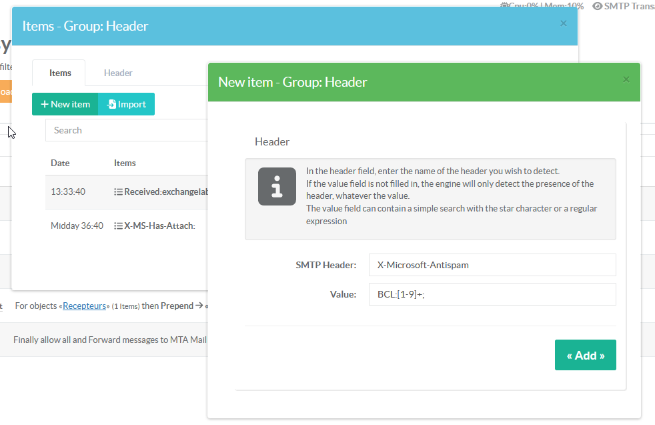Click the CPU status icon in top bar
Screen dimensions: 655x425
point(504,5)
